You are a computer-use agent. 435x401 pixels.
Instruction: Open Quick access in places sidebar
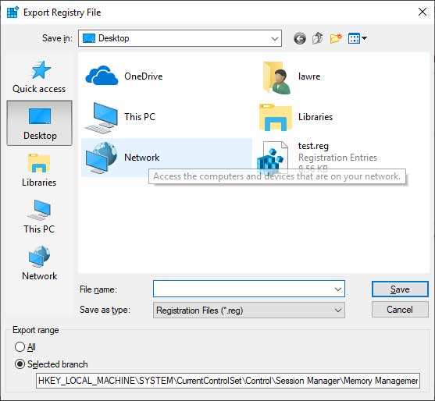pyautogui.click(x=39, y=77)
